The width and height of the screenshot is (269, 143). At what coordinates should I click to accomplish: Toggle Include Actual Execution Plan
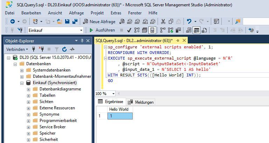163,30
